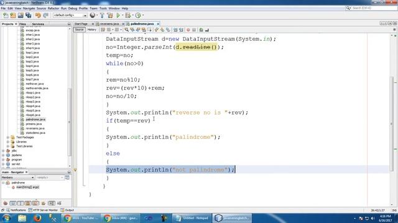
Task: Expand the program project node
Action: coord(3,160)
